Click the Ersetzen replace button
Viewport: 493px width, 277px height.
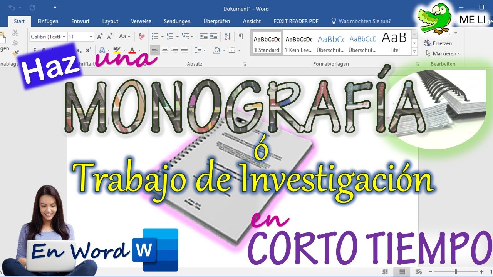point(438,43)
